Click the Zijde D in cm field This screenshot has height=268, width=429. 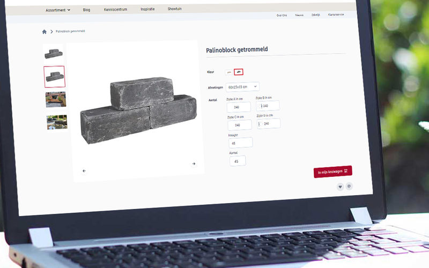click(x=269, y=124)
